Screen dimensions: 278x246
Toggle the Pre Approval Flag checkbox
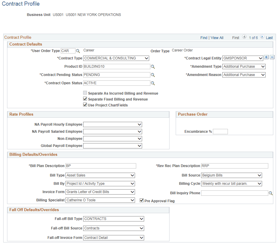[142, 200]
